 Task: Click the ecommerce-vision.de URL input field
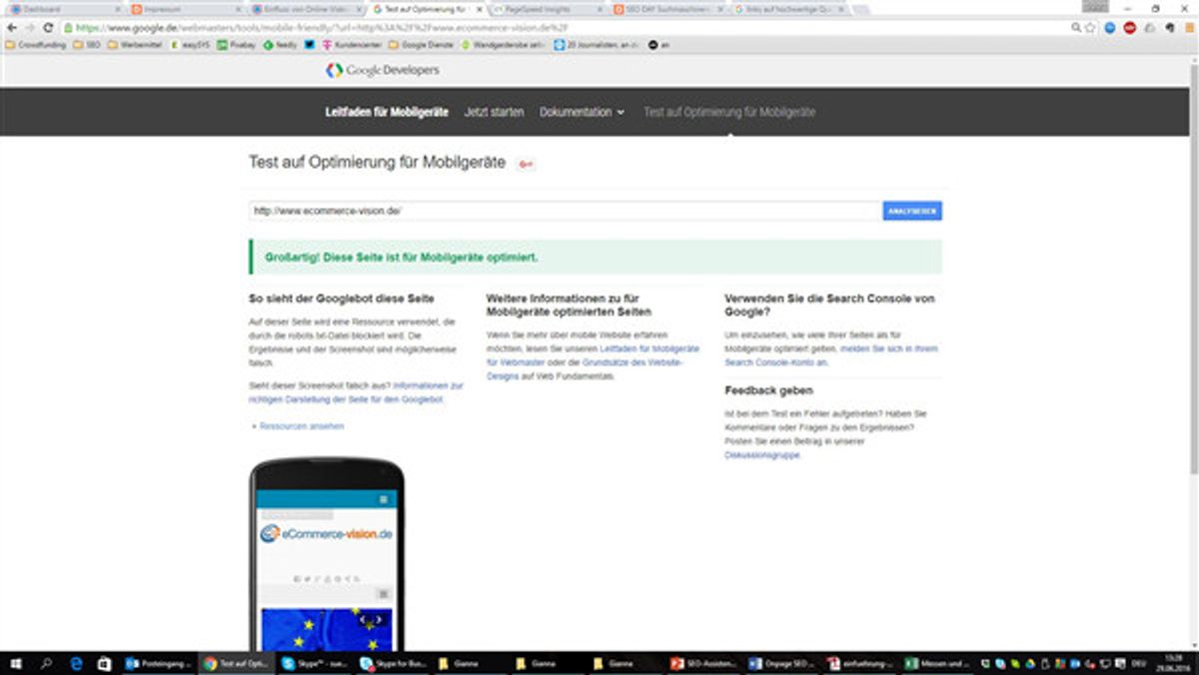[x=565, y=211]
